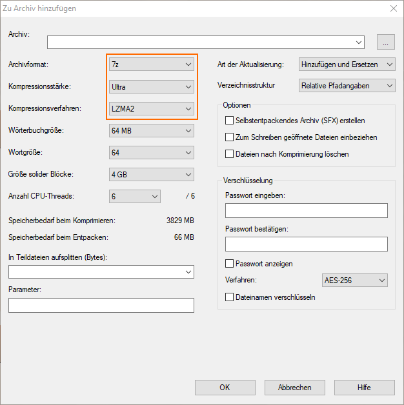This screenshot has width=404, height=405.
Task: Check Zum Schreiben geöffnete Dateien einbeziehen
Action: click(x=229, y=137)
